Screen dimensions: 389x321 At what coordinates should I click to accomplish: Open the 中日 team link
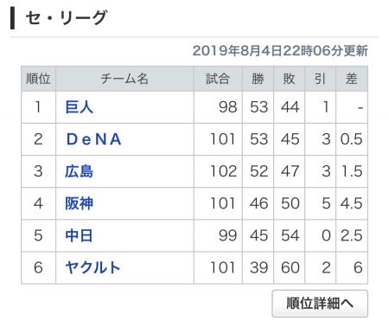coord(79,235)
